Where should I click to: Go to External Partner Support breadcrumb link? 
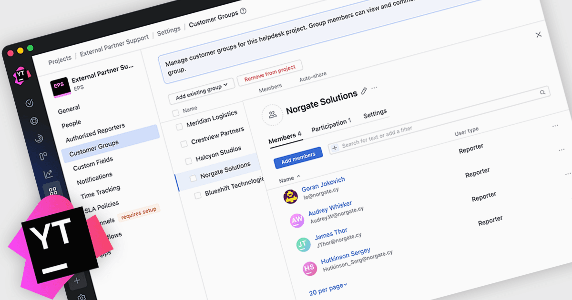click(x=114, y=46)
